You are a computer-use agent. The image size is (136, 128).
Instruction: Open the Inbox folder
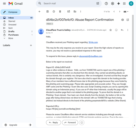[x=17, y=18]
